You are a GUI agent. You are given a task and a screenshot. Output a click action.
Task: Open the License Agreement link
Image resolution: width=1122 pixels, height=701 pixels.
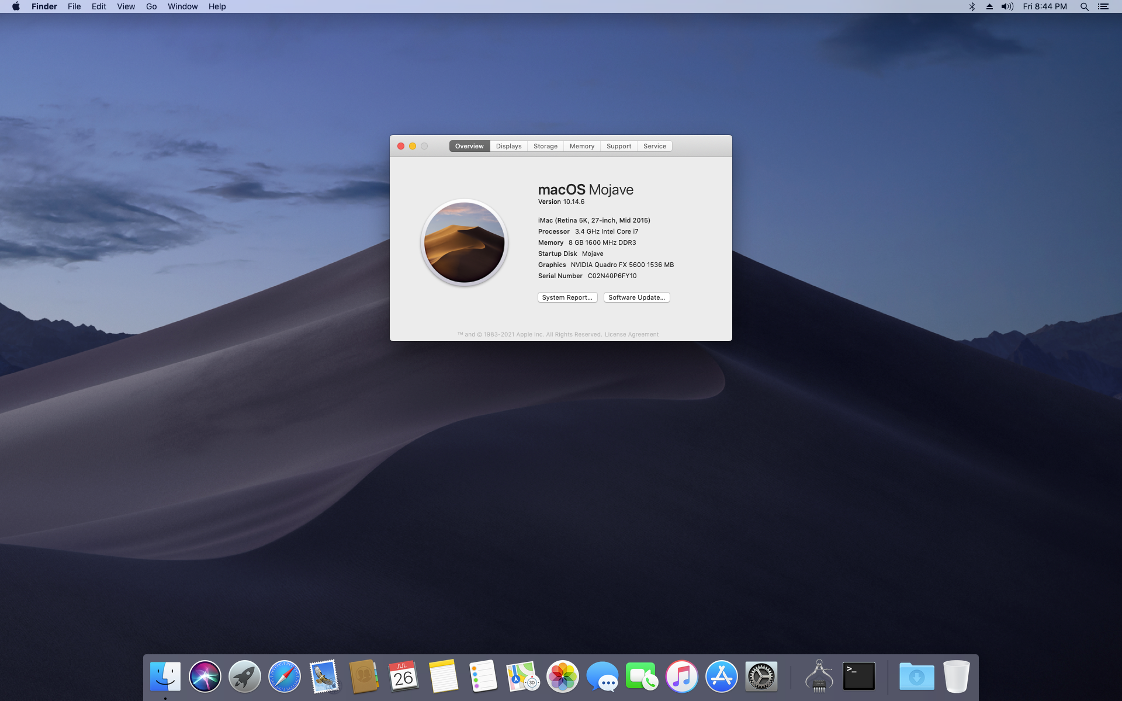coord(631,335)
